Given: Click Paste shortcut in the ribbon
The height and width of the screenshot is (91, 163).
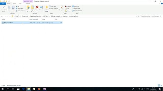Looking at the screenshot, I should point(20,11).
